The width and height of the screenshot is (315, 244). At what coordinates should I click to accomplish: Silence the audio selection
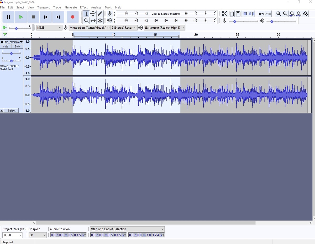252,14
